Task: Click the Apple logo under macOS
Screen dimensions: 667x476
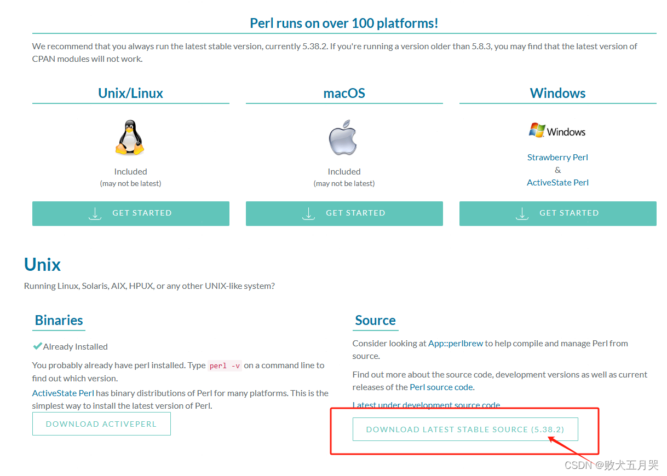Action: 343,138
